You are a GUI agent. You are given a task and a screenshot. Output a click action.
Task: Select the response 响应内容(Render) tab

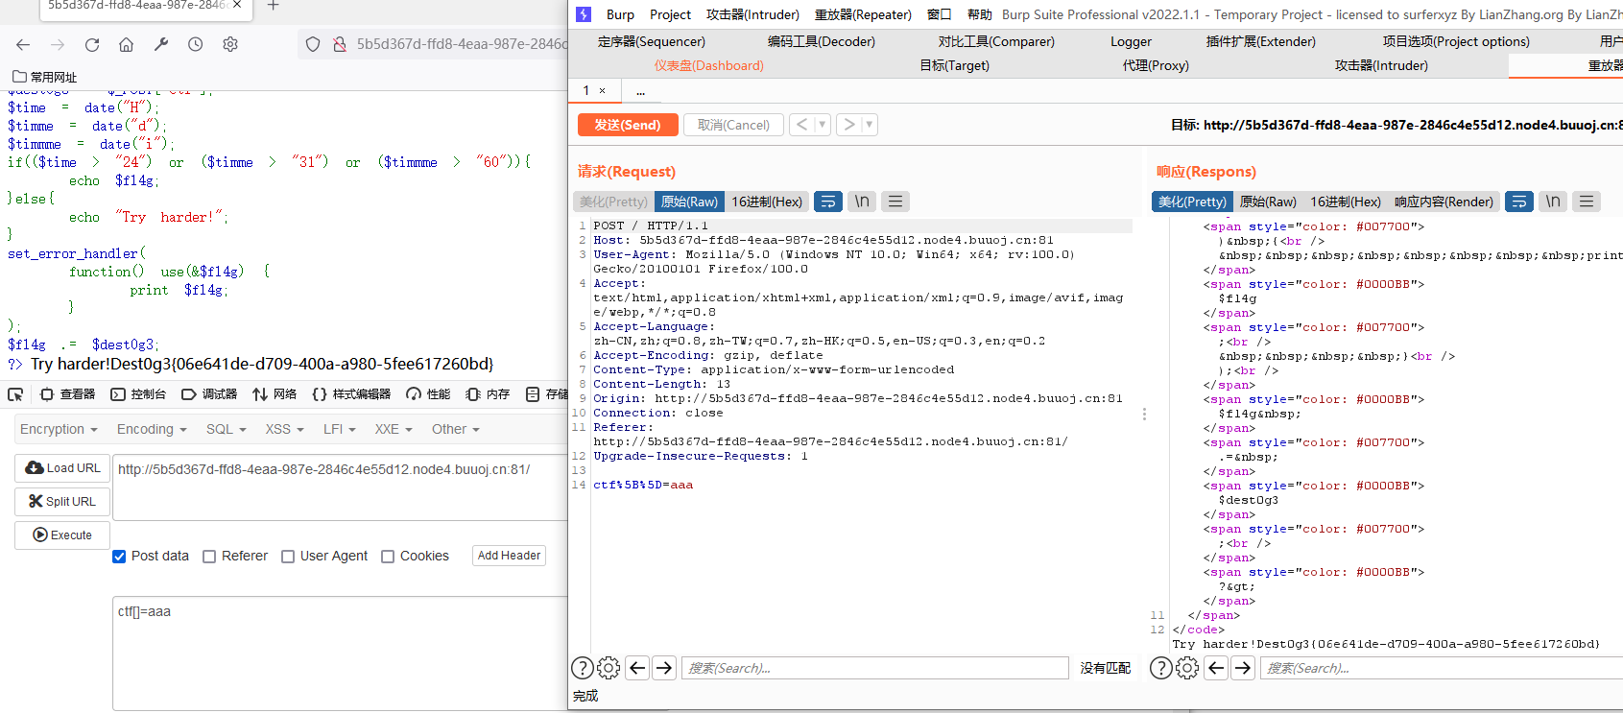tap(1444, 202)
